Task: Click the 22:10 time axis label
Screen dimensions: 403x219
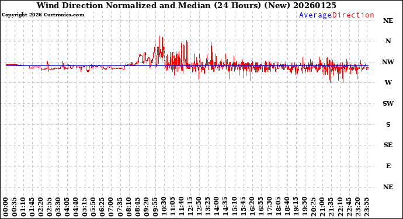Action: click(x=340, y=207)
